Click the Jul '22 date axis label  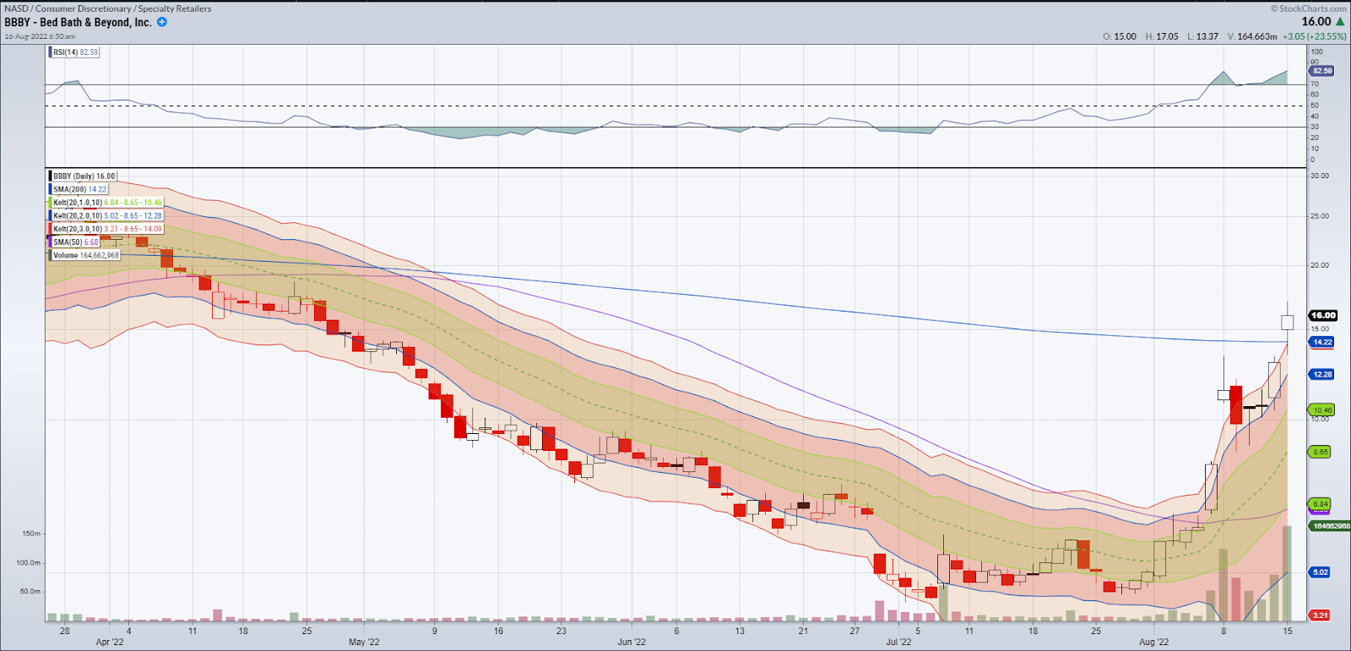point(898,642)
